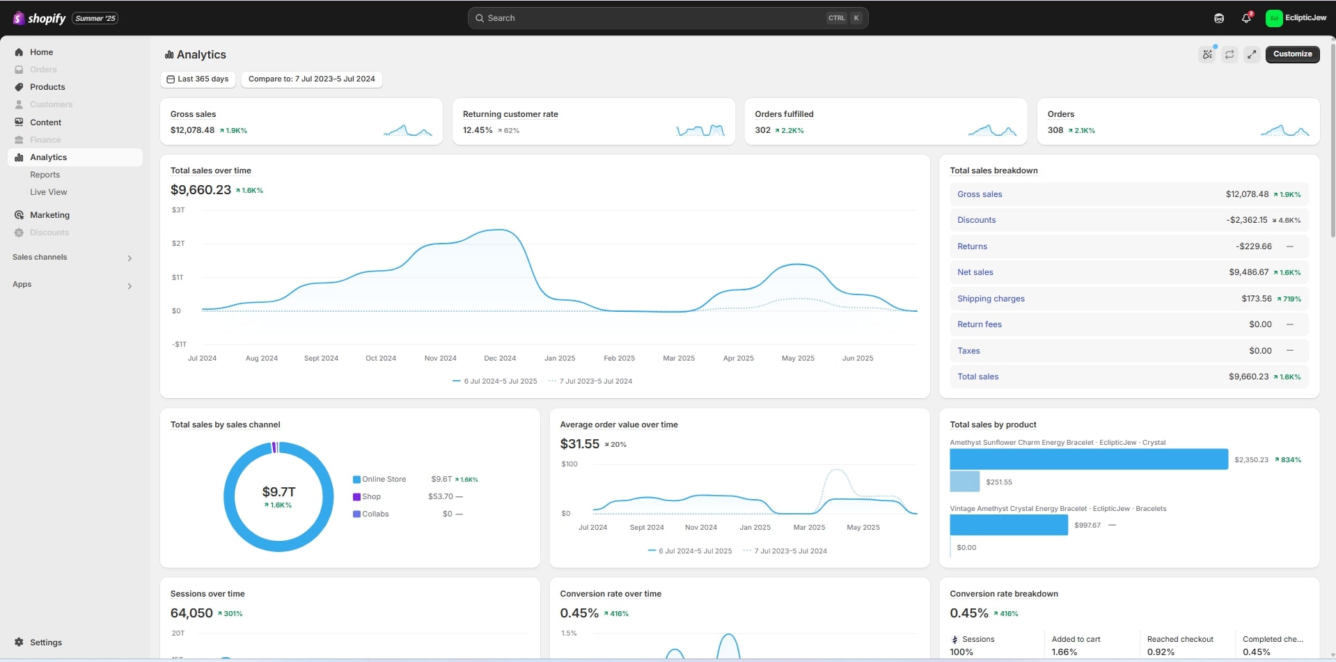
Task: Open Return fees link
Action: [979, 324]
